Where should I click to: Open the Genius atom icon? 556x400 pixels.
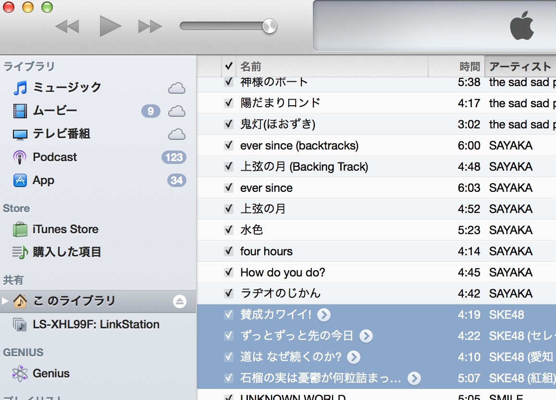(20, 374)
